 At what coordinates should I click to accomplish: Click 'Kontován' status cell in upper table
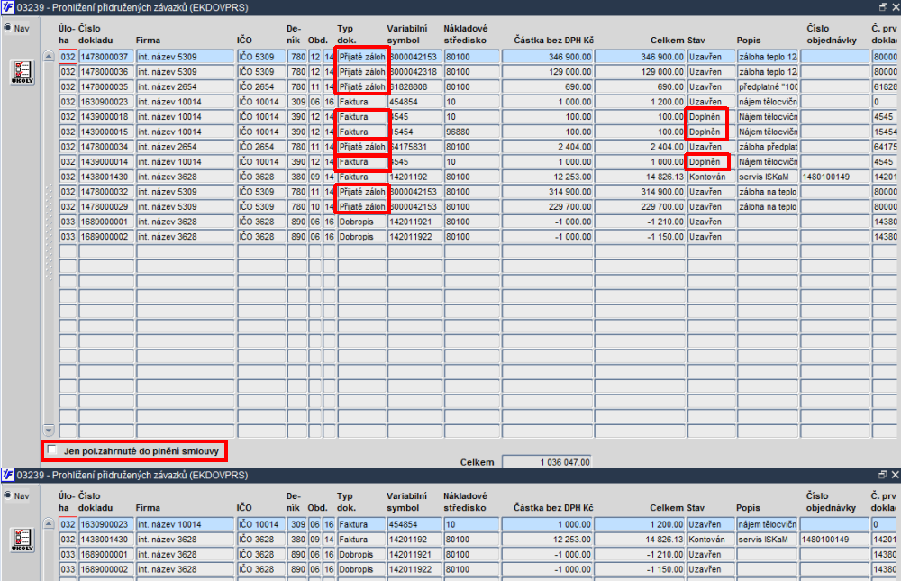tap(712, 177)
